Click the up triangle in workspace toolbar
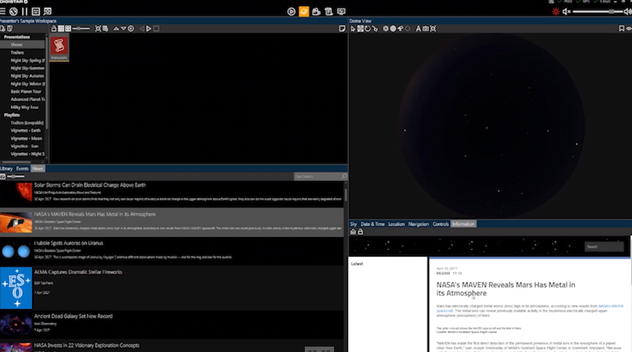 click(x=116, y=28)
